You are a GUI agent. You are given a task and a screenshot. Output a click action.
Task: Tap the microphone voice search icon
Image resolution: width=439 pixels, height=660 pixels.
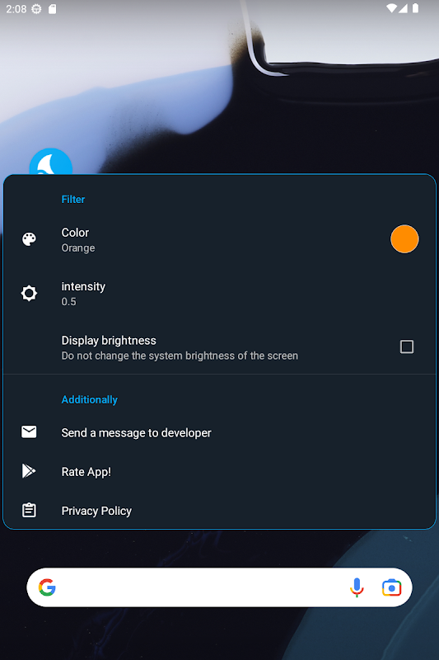pos(357,587)
